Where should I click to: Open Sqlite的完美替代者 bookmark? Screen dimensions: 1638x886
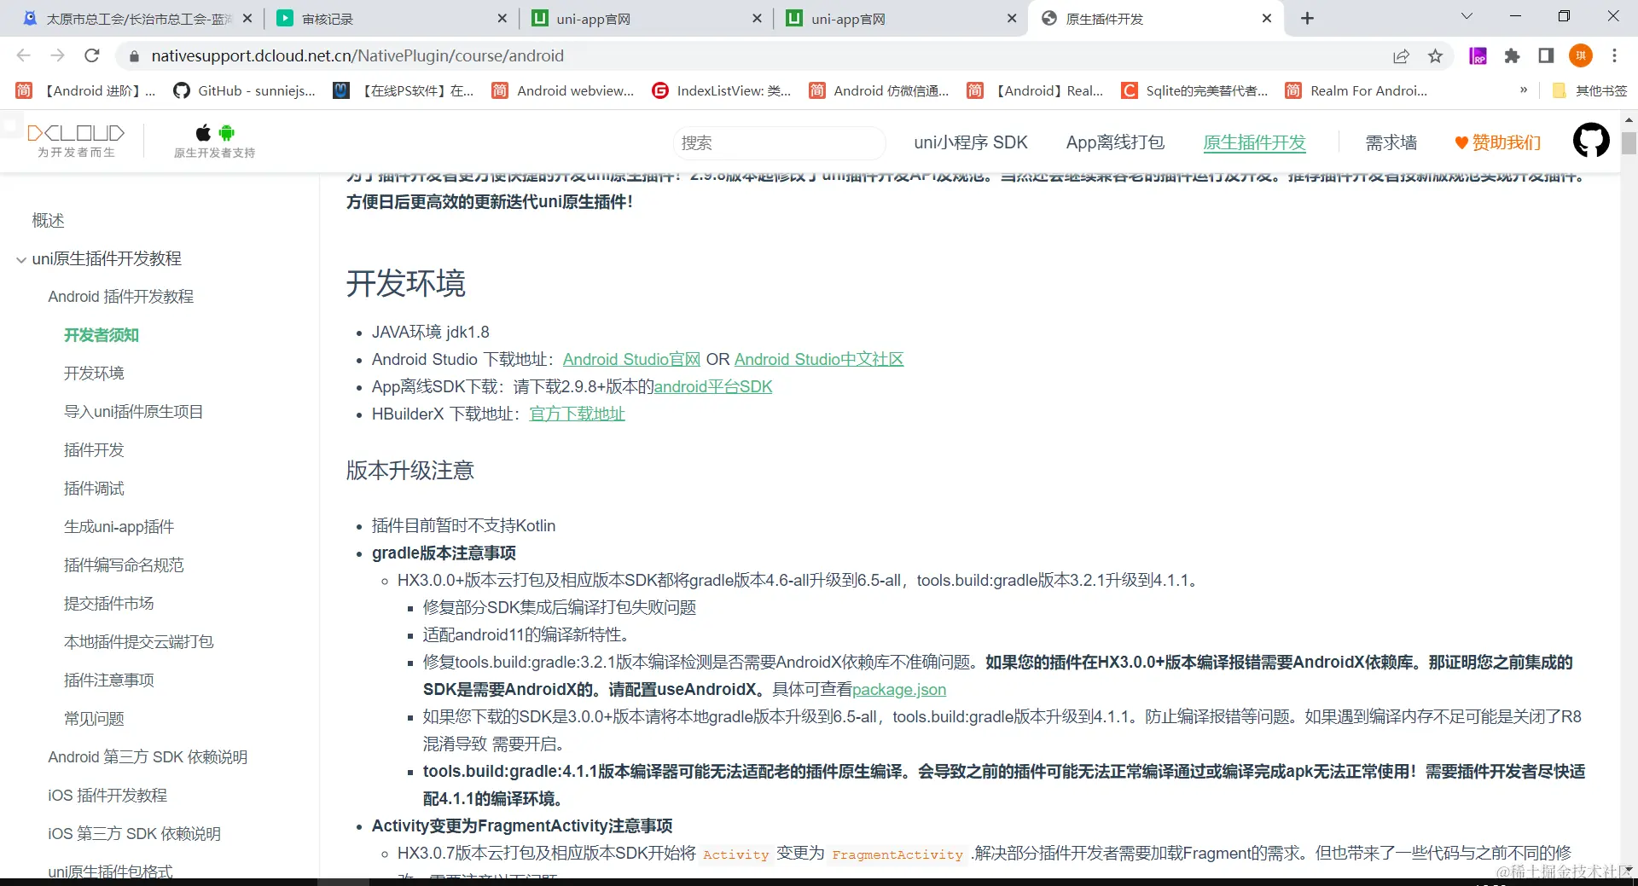coord(1195,90)
